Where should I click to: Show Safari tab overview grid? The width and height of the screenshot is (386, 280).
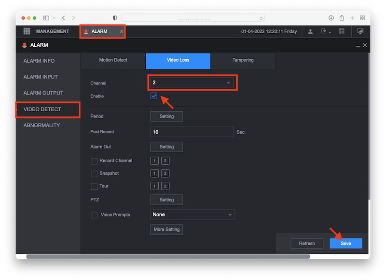tap(362, 18)
